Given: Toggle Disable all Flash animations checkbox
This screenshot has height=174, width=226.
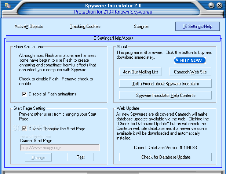Looking at the screenshot, I should tap(24, 94).
